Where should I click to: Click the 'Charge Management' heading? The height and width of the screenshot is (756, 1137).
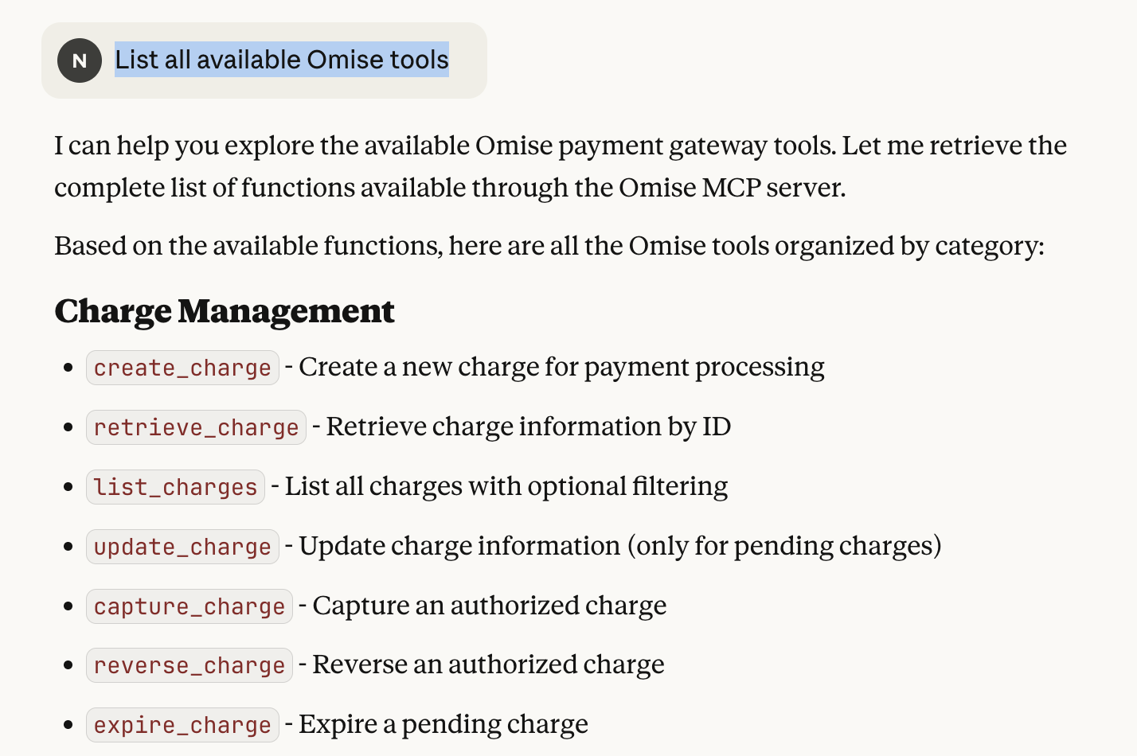(225, 311)
